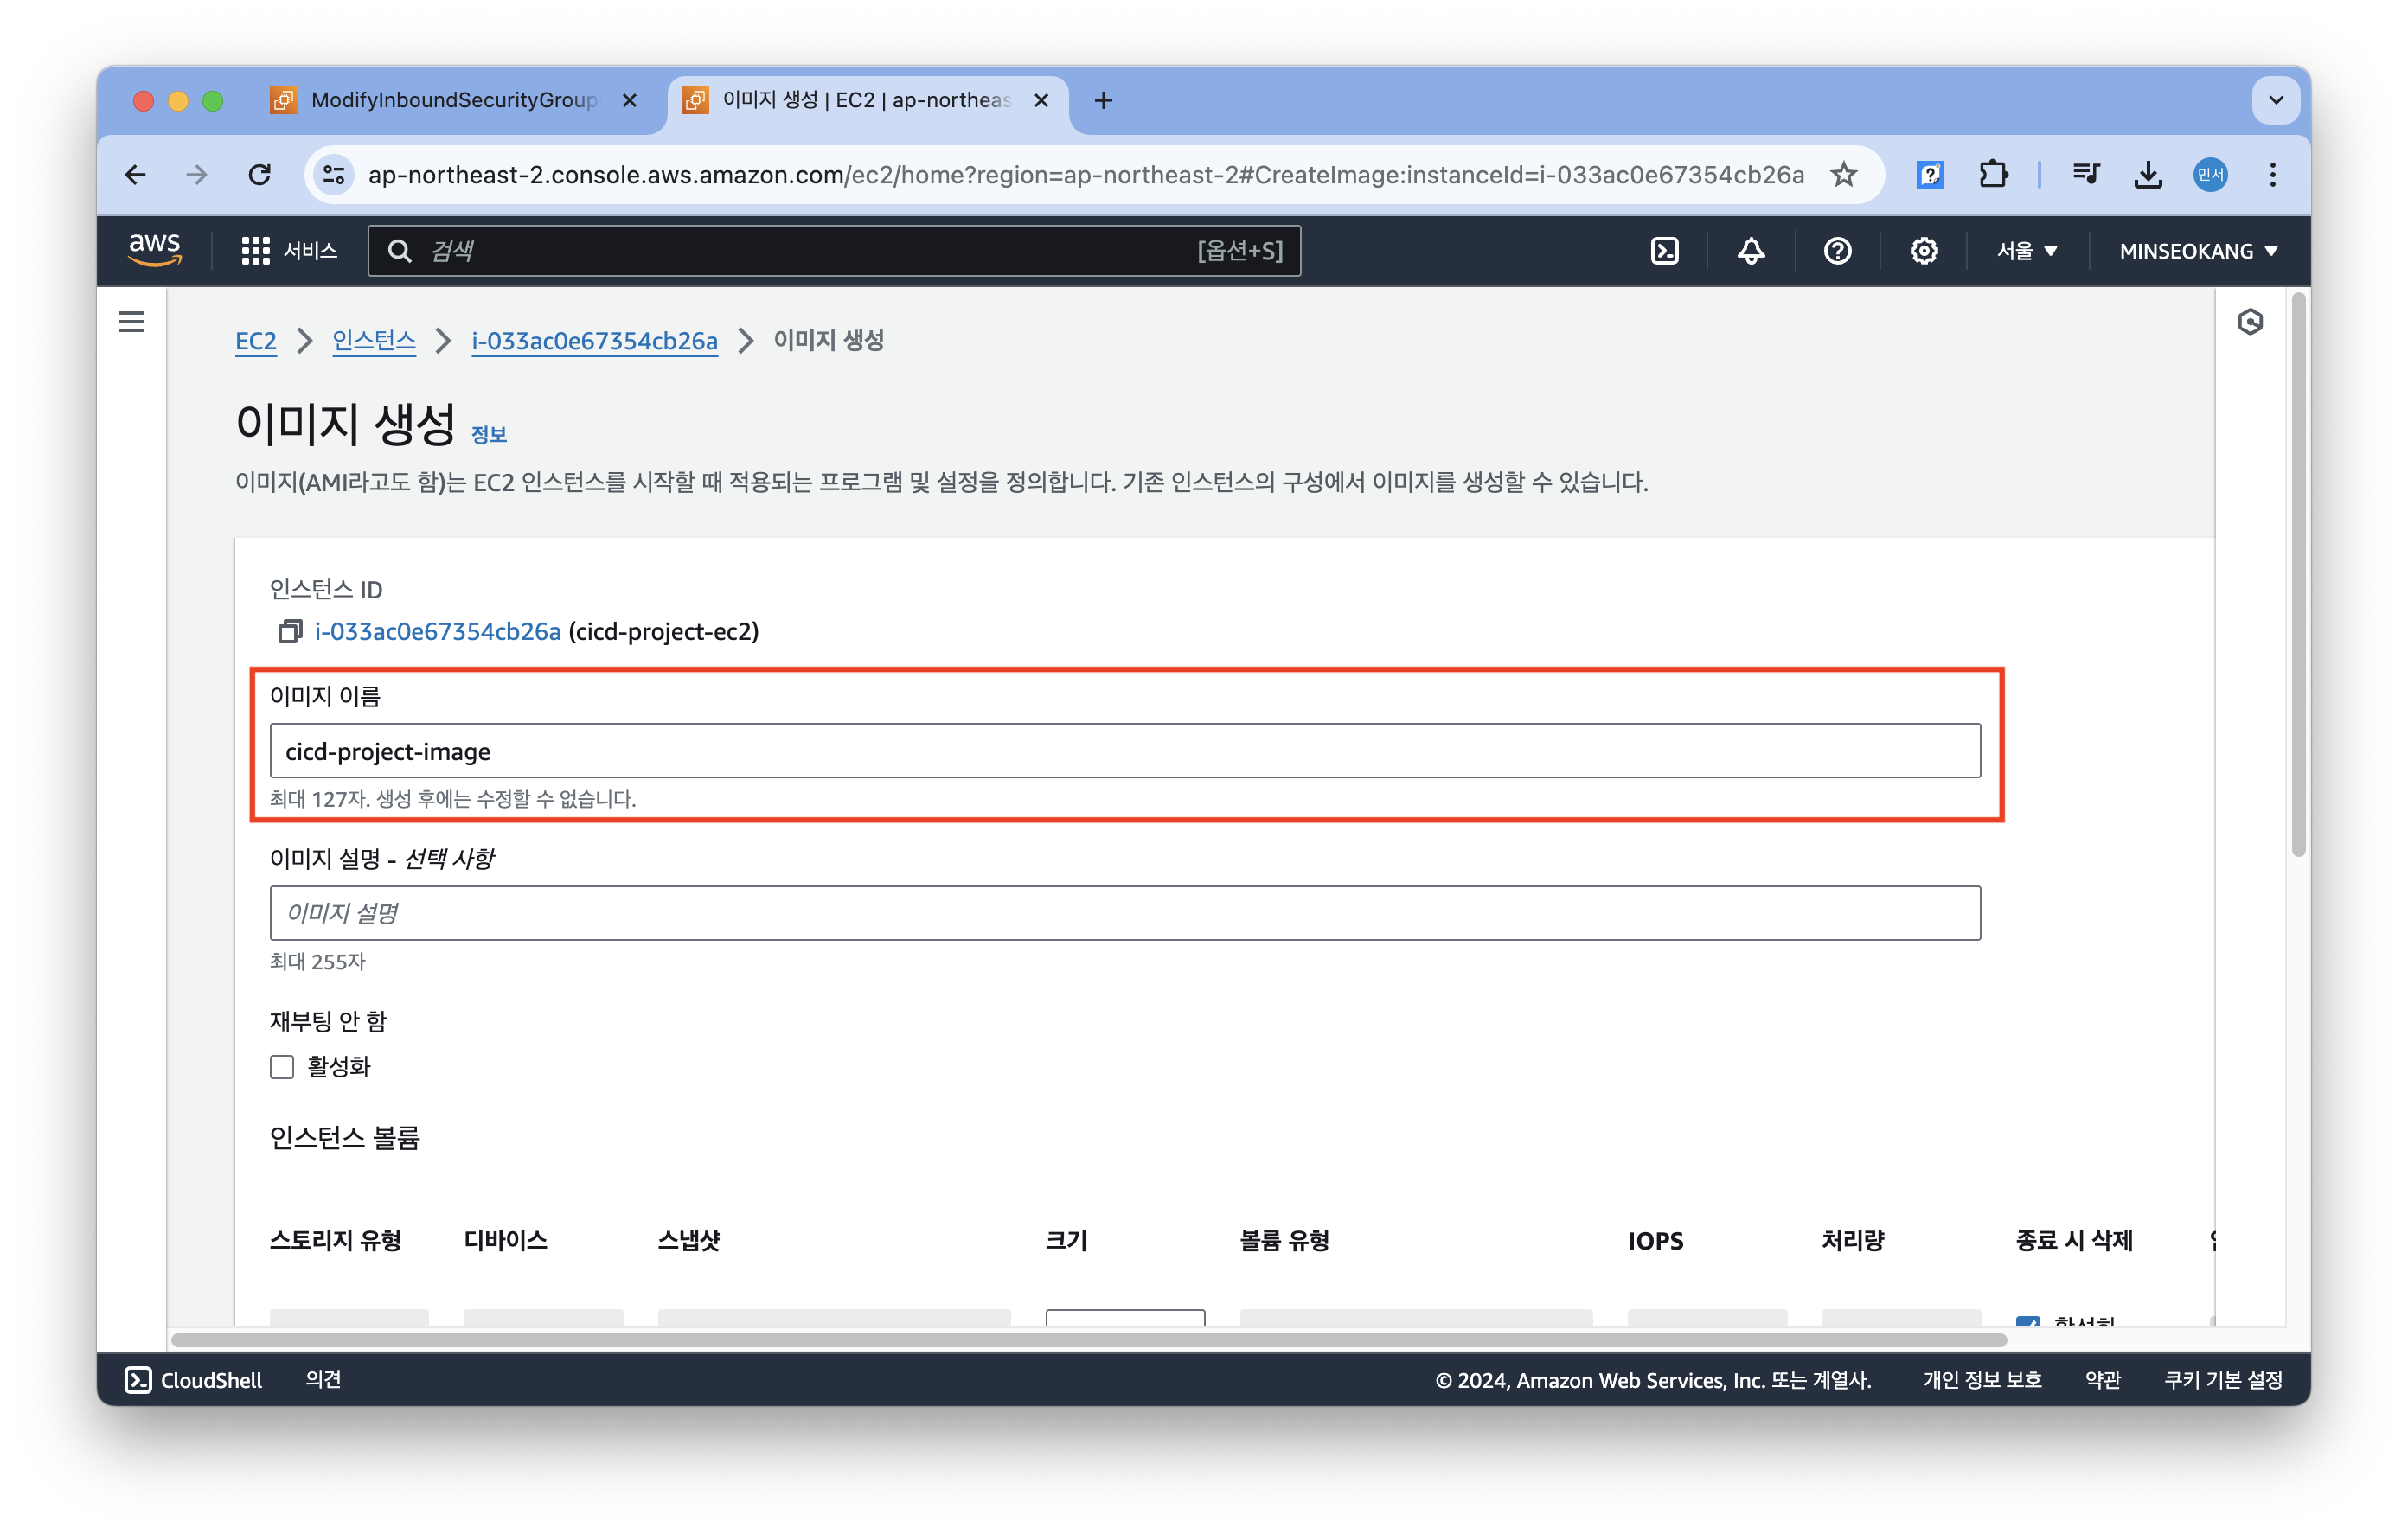Copy instance ID using the copy icon
Screen dimensions: 2408x1534
point(290,631)
